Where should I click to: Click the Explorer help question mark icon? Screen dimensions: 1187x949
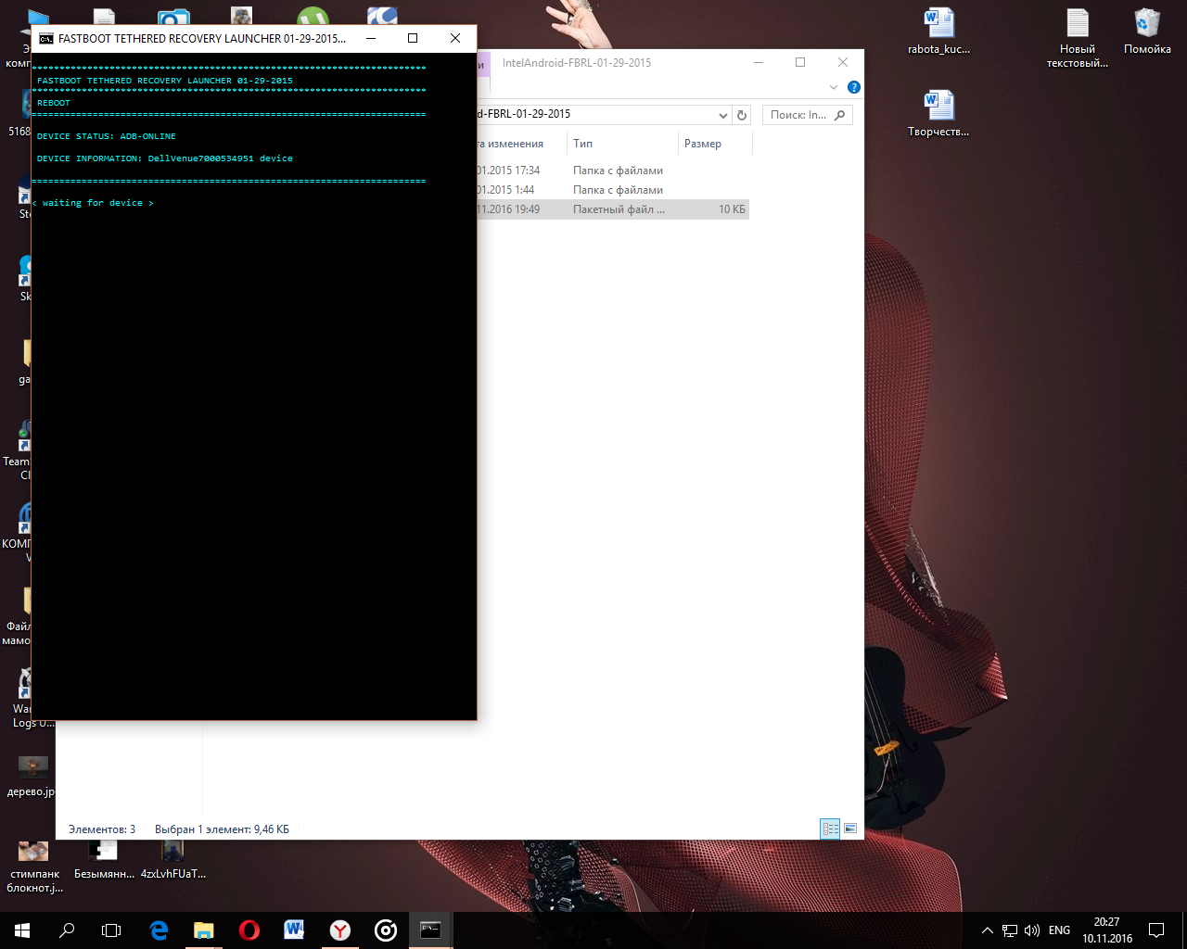tap(854, 87)
